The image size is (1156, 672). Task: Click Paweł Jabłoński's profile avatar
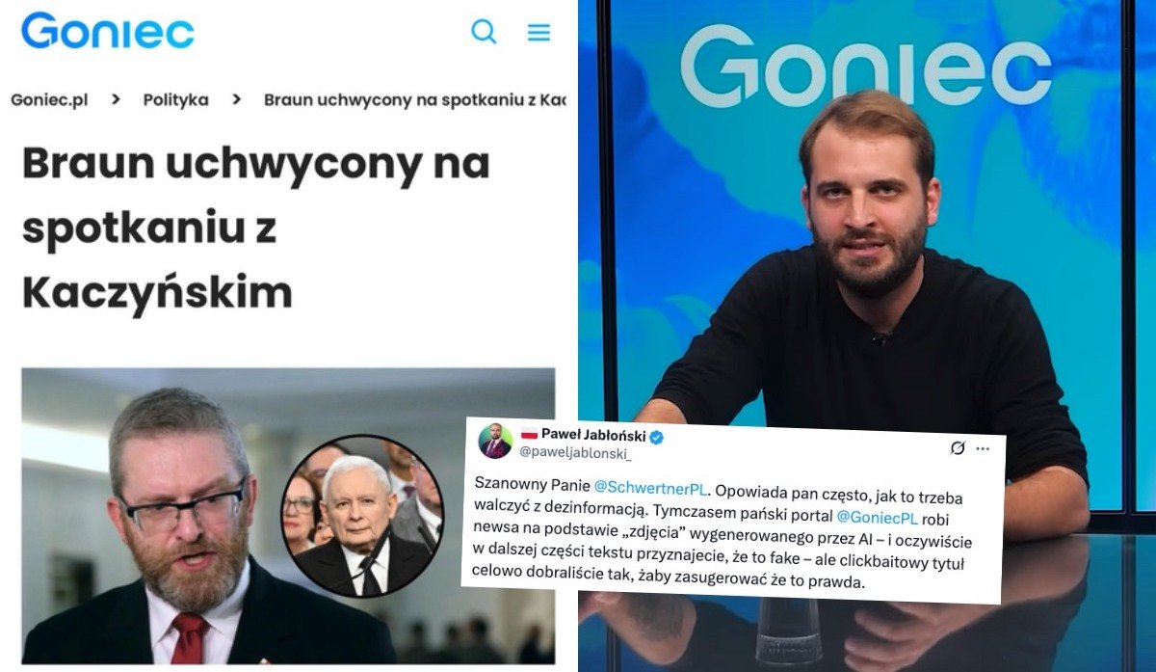click(x=496, y=441)
